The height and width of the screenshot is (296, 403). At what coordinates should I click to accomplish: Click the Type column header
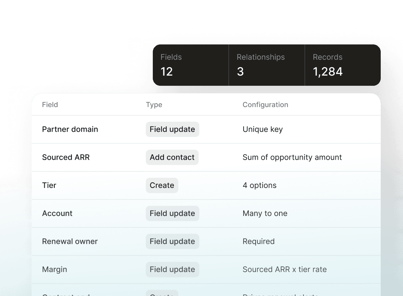(154, 104)
